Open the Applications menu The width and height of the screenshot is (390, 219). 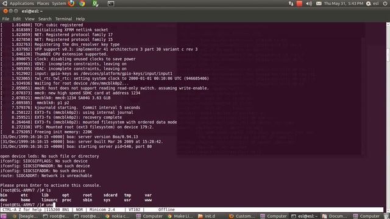click(22, 4)
